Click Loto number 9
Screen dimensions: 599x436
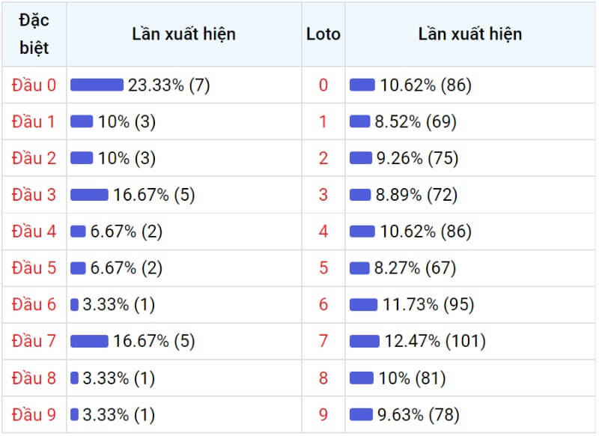323,414
